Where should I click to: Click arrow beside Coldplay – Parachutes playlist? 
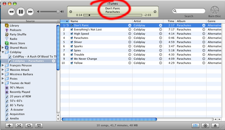pyautogui.click(x=53, y=61)
